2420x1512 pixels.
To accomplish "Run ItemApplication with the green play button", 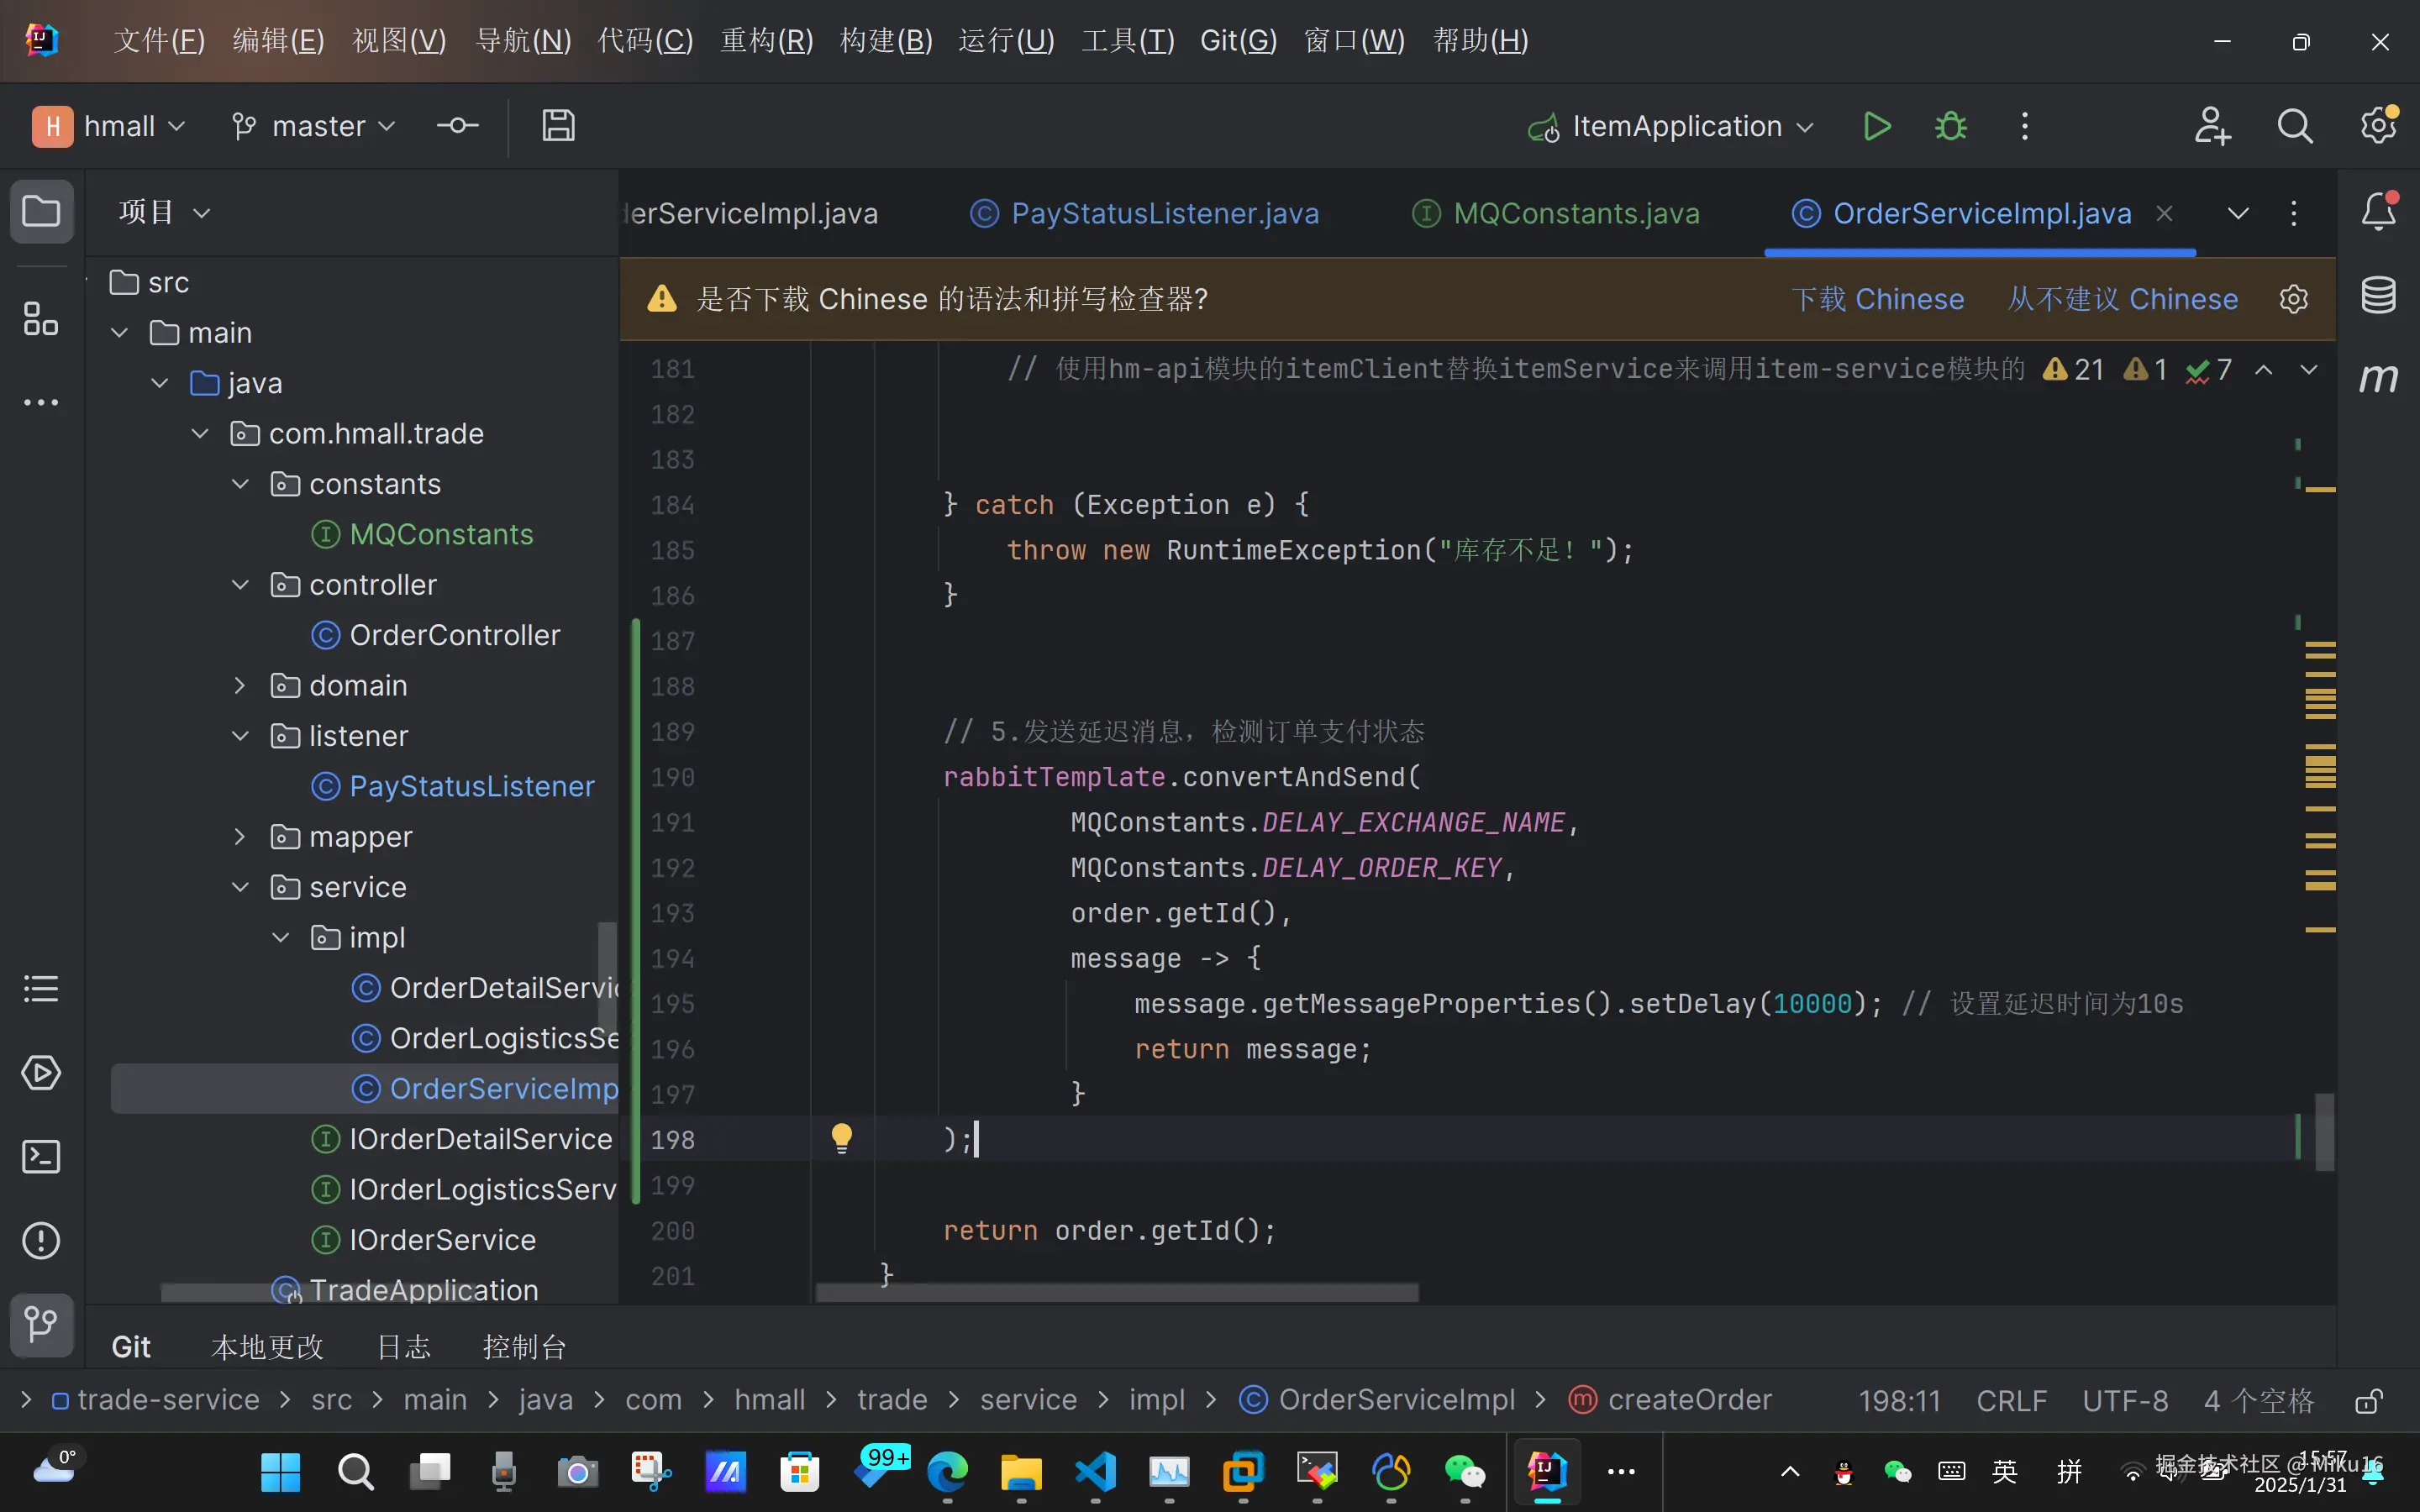I will click(1877, 127).
